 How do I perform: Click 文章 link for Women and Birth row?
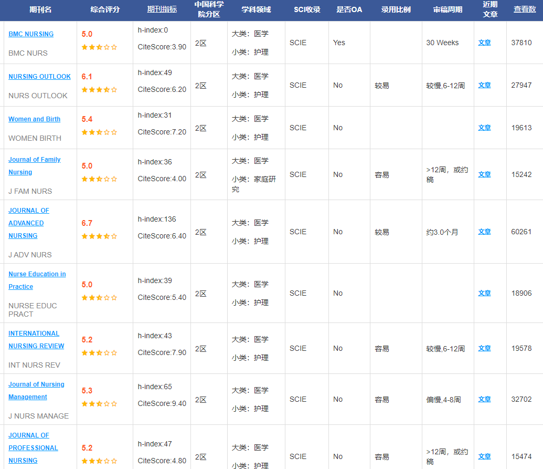pos(484,128)
